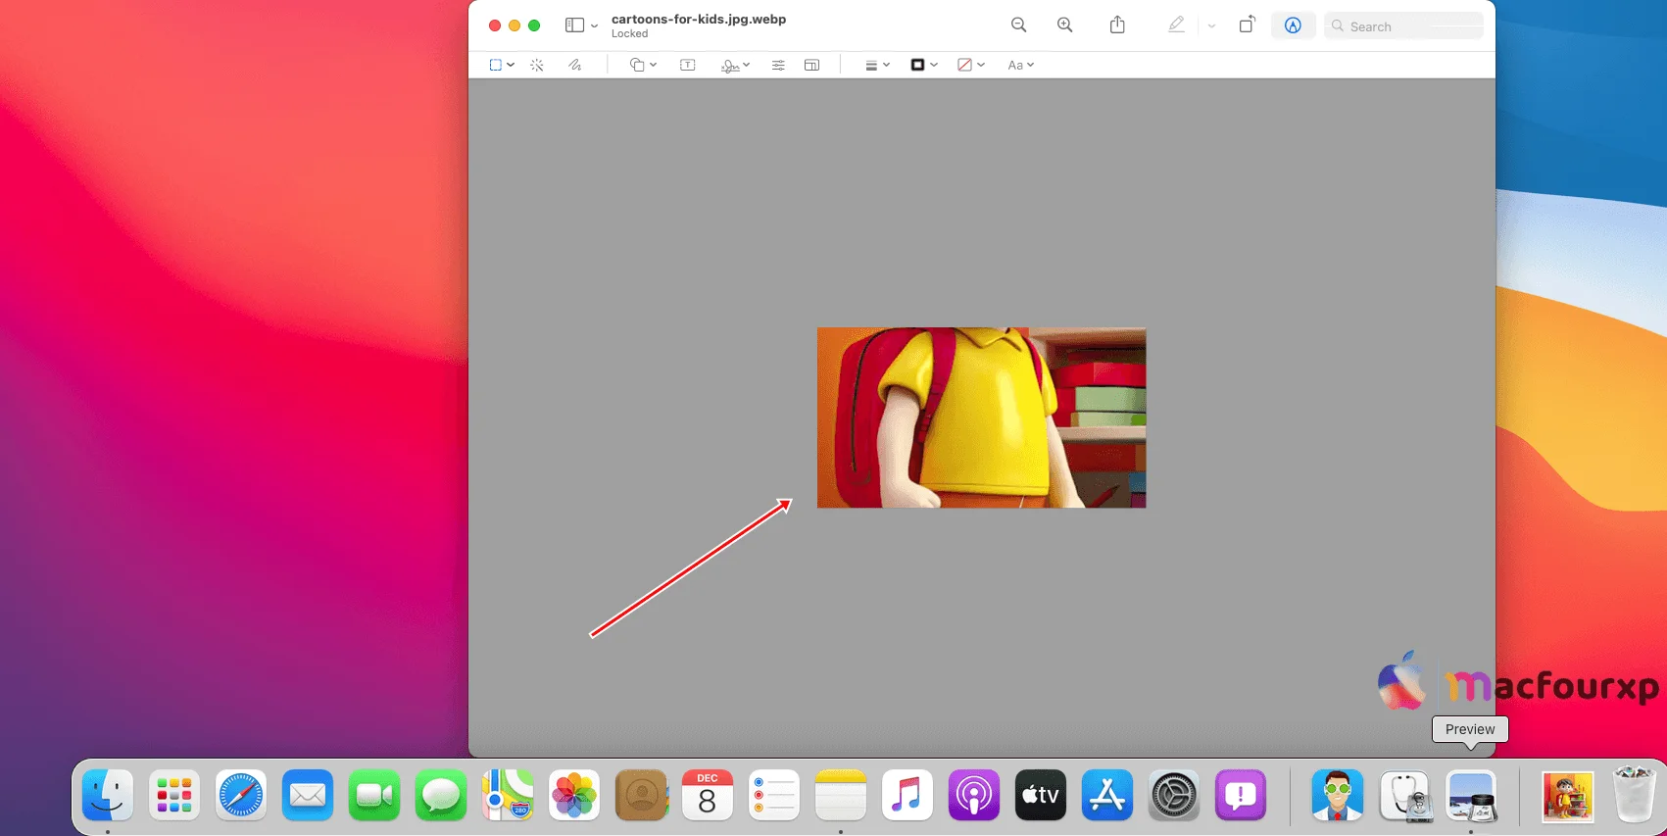This screenshot has width=1667, height=836.
Task: Select the Highlight pen icon
Action: coord(1176,25)
